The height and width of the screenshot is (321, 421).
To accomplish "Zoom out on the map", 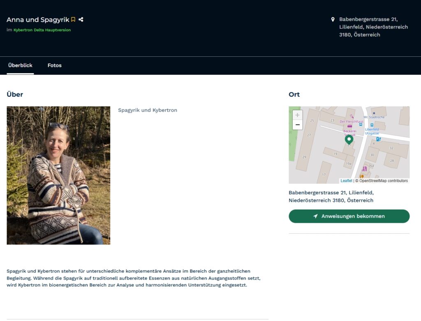I will click(297, 125).
